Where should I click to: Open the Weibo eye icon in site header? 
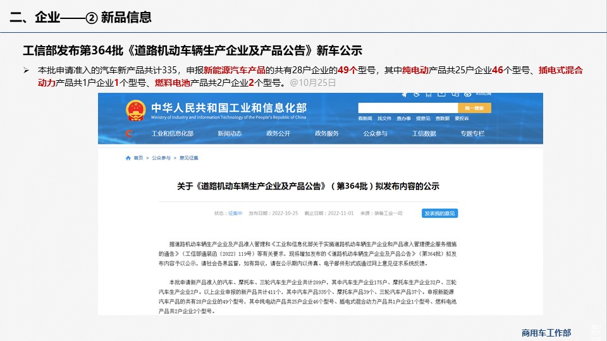coord(468,94)
